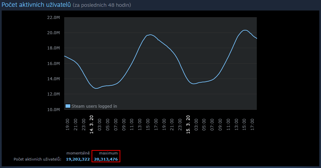Image resolution: width=321 pixels, height=168 pixels.
Task: Click the 14.0M y-axis label
Action: click(53, 79)
